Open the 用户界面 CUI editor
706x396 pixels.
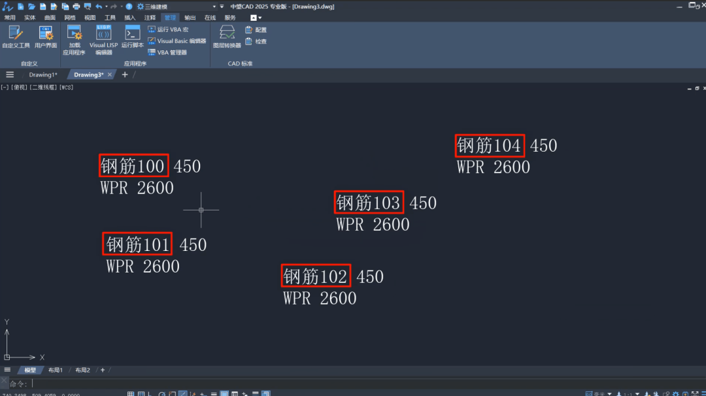(x=46, y=37)
